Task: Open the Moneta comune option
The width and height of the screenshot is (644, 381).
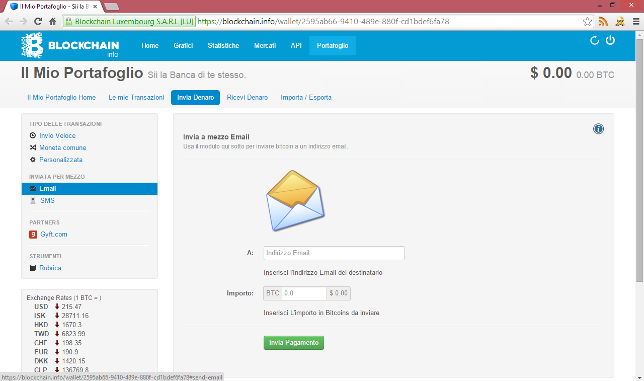Action: (x=62, y=147)
